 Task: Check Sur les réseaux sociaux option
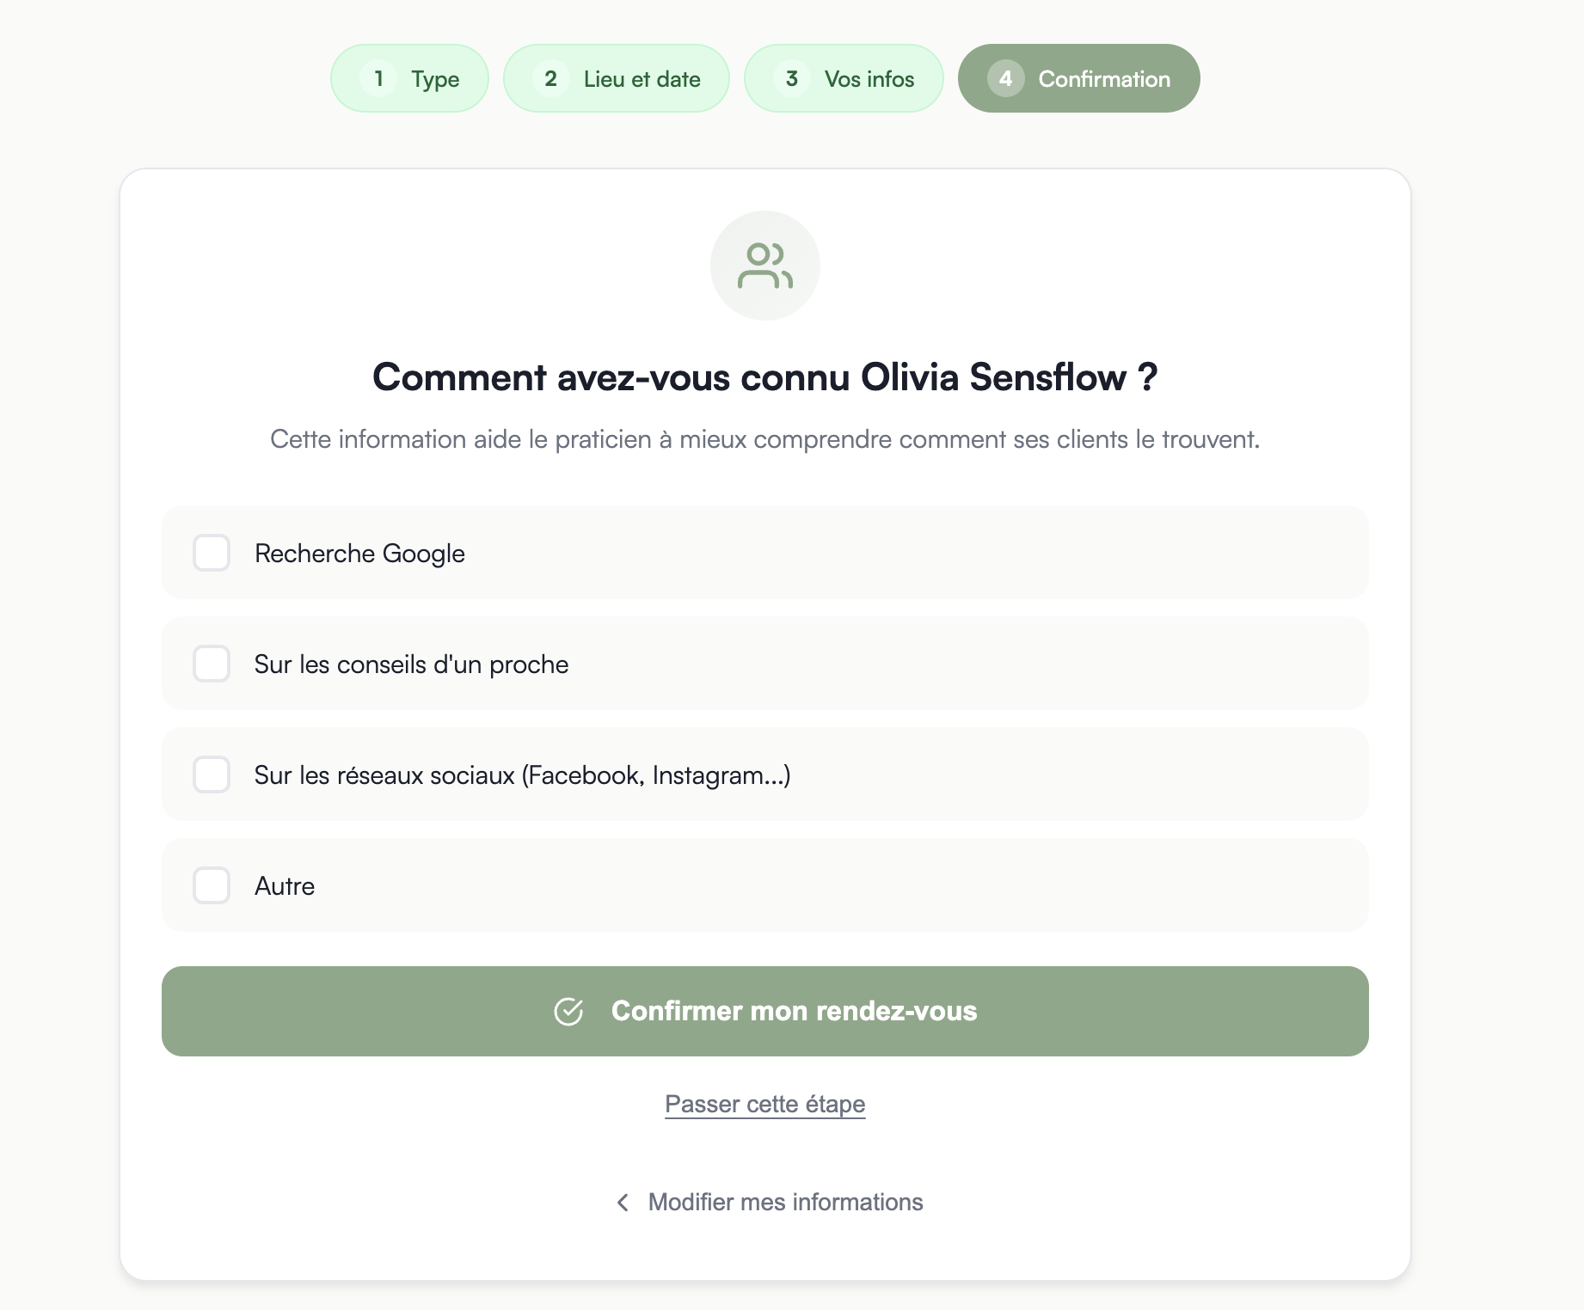pyautogui.click(x=211, y=774)
